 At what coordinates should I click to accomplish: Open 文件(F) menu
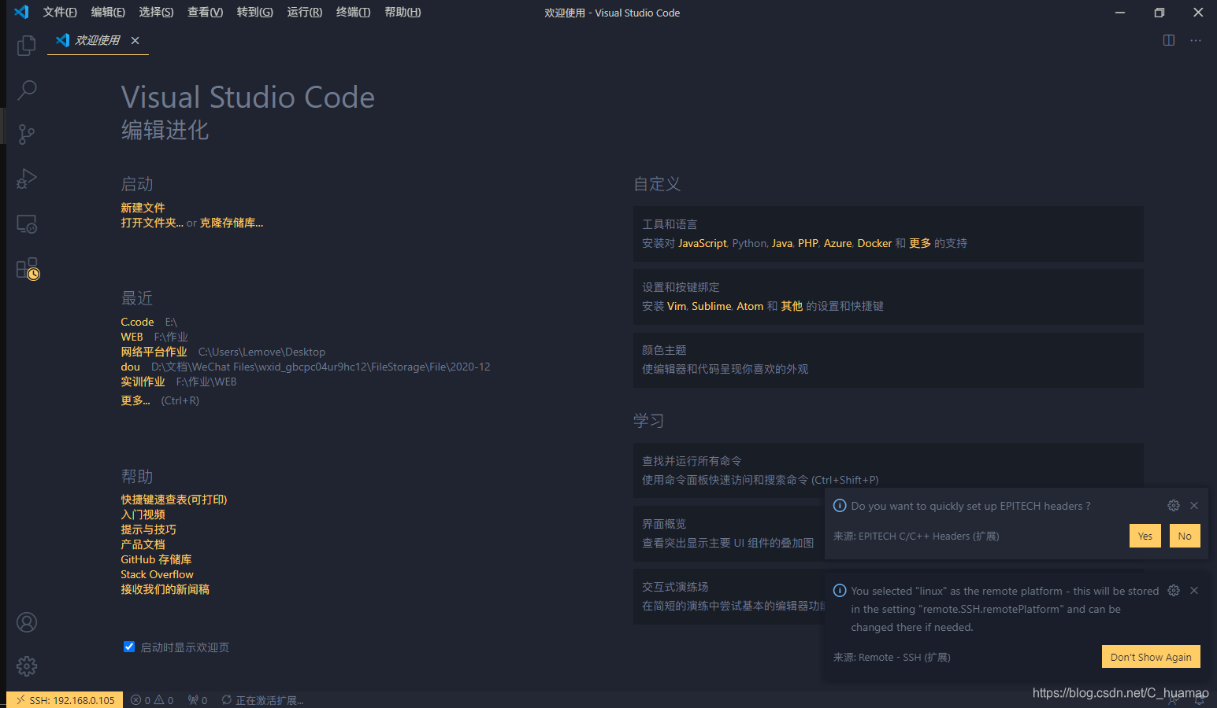[x=60, y=12]
